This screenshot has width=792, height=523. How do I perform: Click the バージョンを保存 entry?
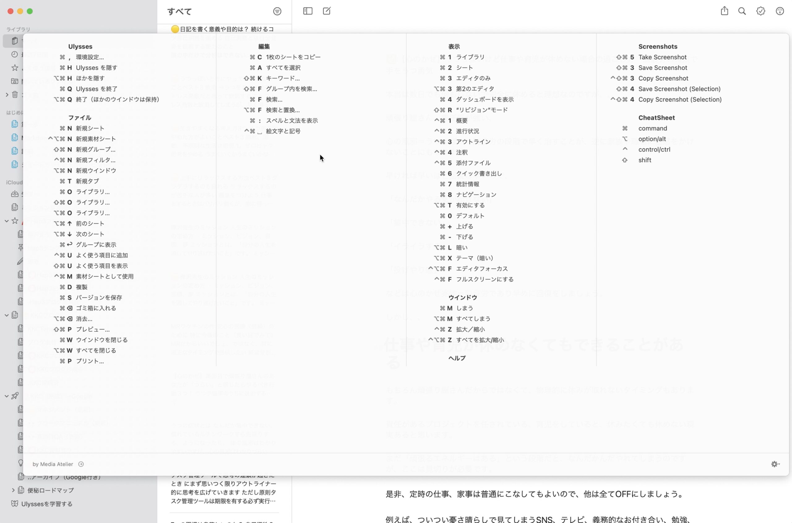[x=99, y=298]
